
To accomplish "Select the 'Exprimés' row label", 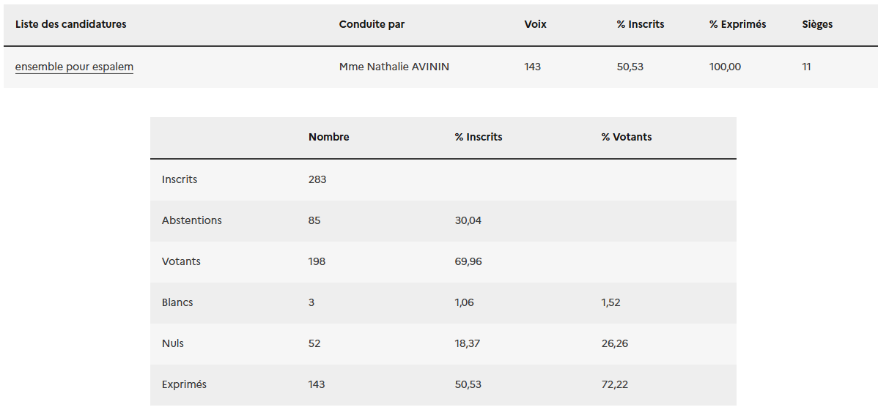I will tap(184, 384).
